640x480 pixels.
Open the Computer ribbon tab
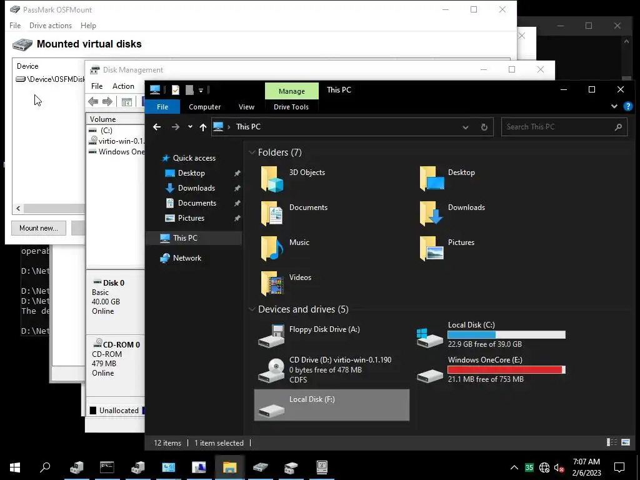click(x=204, y=107)
